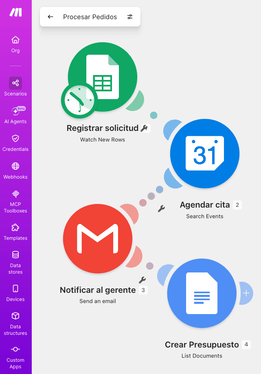
Task: Click the clock schedule icon on the trigger
Action: (x=79, y=100)
